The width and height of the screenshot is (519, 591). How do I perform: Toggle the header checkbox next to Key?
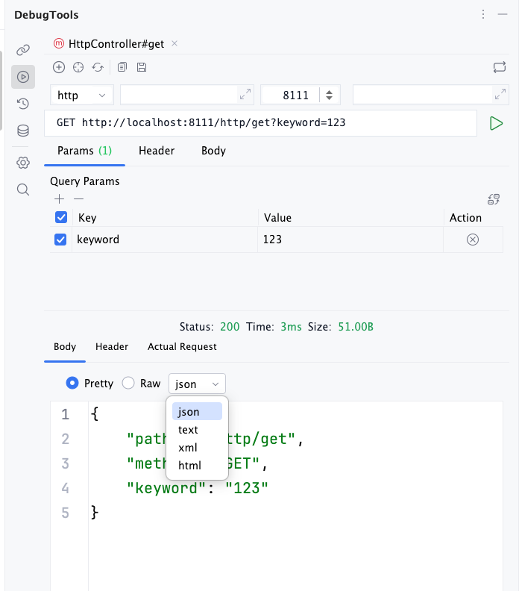pyautogui.click(x=61, y=217)
